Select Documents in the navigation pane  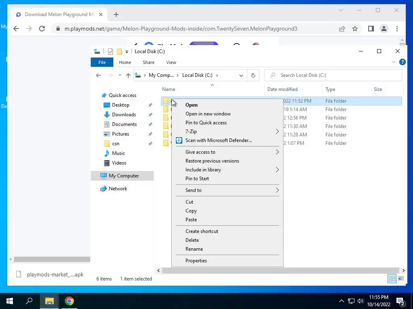pyautogui.click(x=124, y=124)
